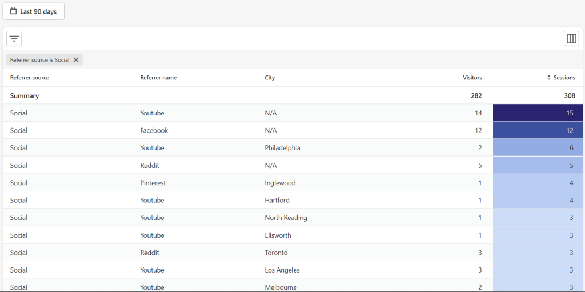The image size is (585, 292).
Task: Open the Last 90 days date range
Action: point(34,11)
